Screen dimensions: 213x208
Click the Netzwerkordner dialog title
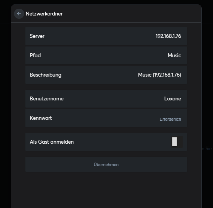pyautogui.click(x=44, y=14)
